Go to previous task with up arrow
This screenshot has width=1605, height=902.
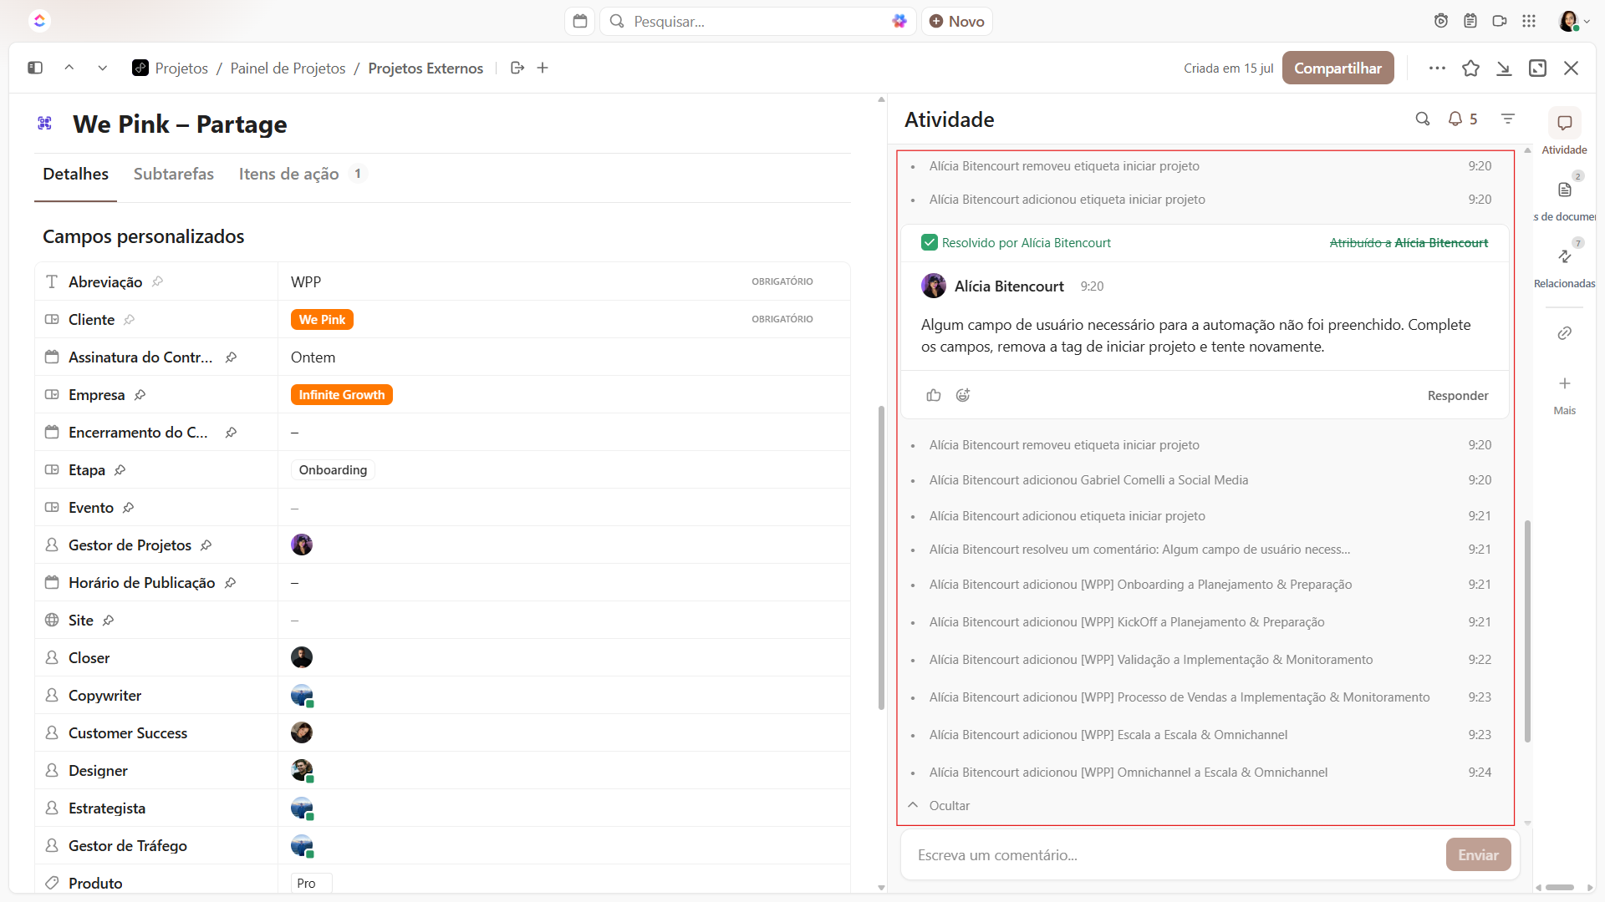point(69,68)
